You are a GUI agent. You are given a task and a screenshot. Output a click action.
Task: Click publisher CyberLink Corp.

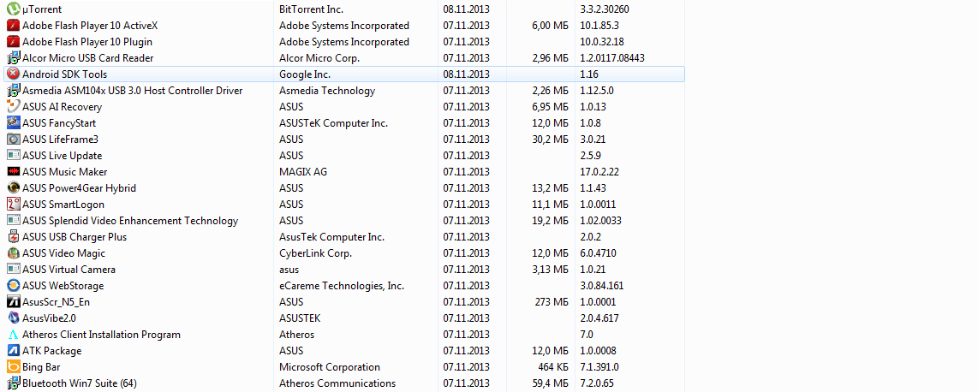point(316,253)
